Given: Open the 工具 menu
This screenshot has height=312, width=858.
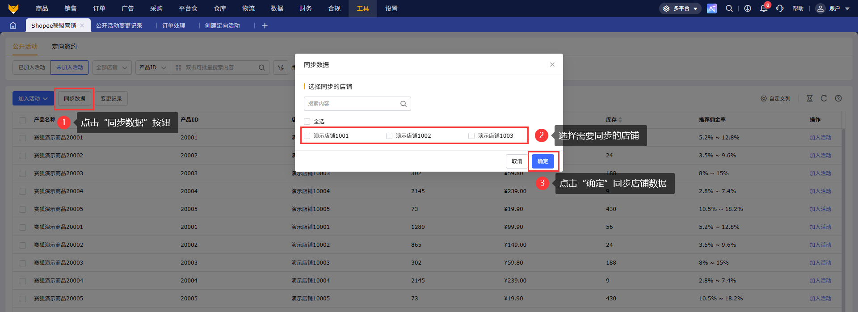Looking at the screenshot, I should tap(363, 8).
